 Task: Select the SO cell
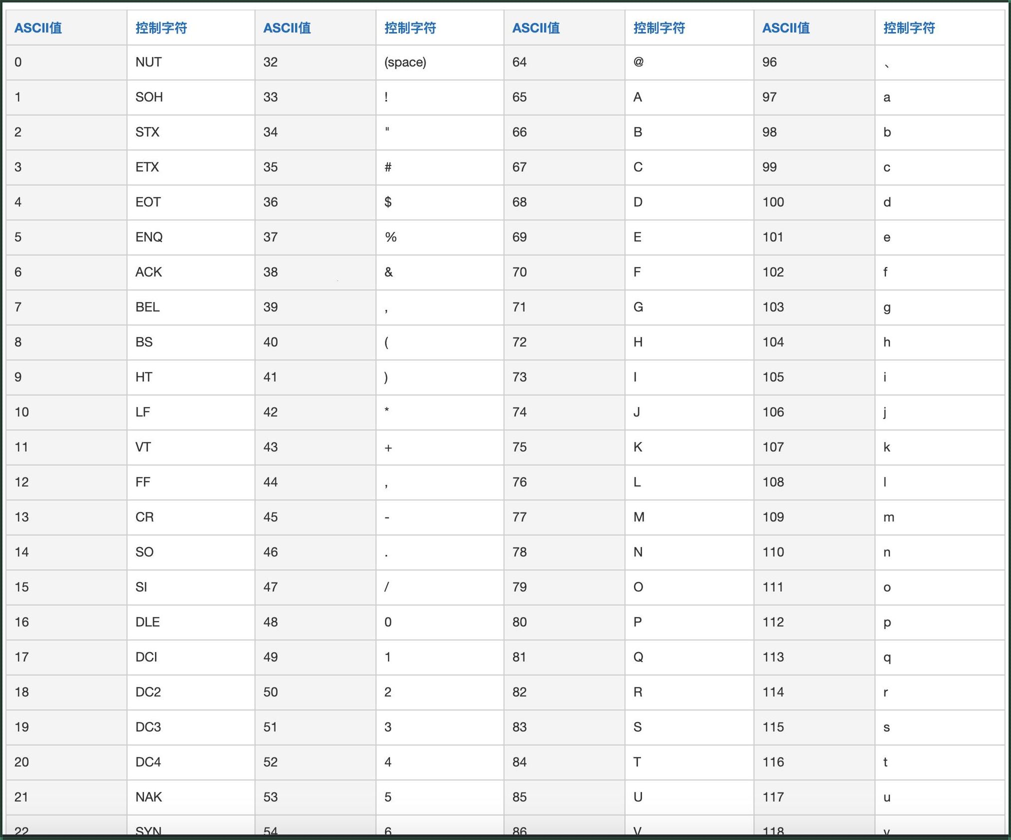(191, 552)
